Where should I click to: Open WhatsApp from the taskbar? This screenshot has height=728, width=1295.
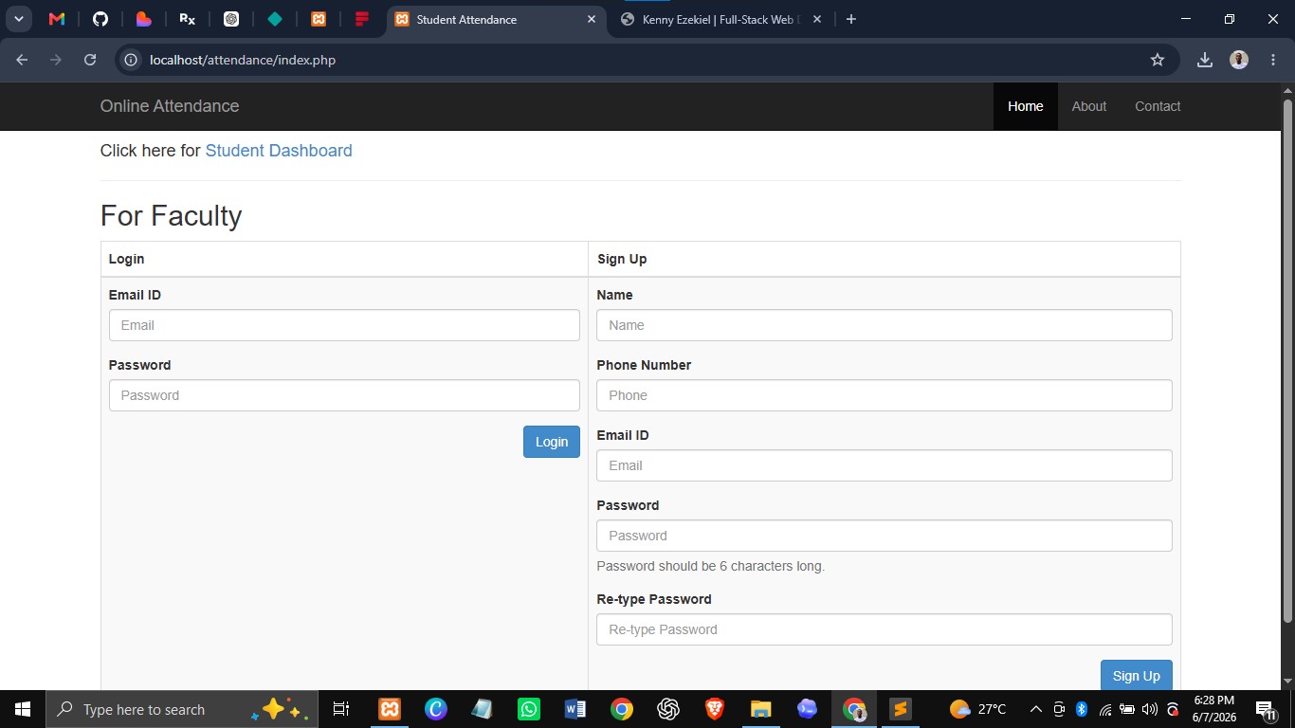[528, 709]
